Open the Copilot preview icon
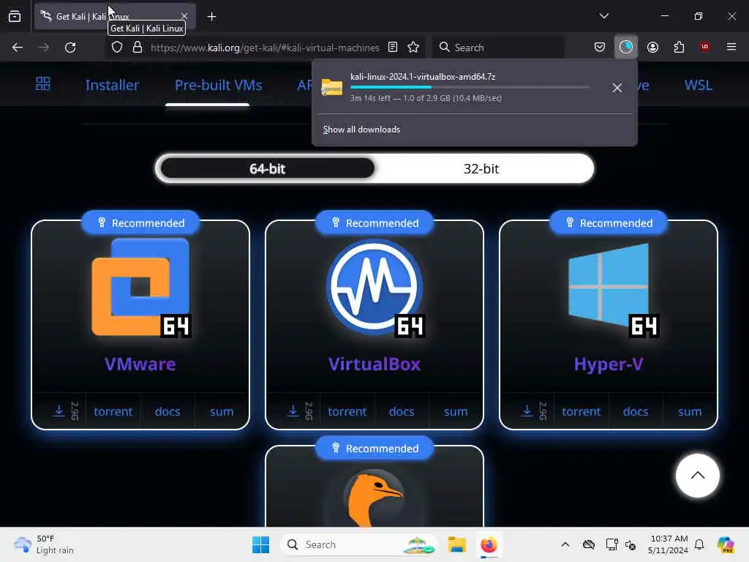 tap(726, 544)
